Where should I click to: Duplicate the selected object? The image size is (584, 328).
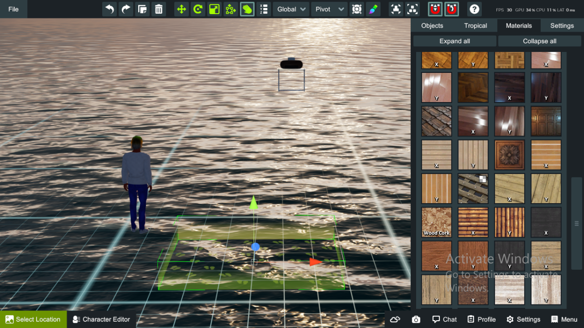tap(142, 9)
